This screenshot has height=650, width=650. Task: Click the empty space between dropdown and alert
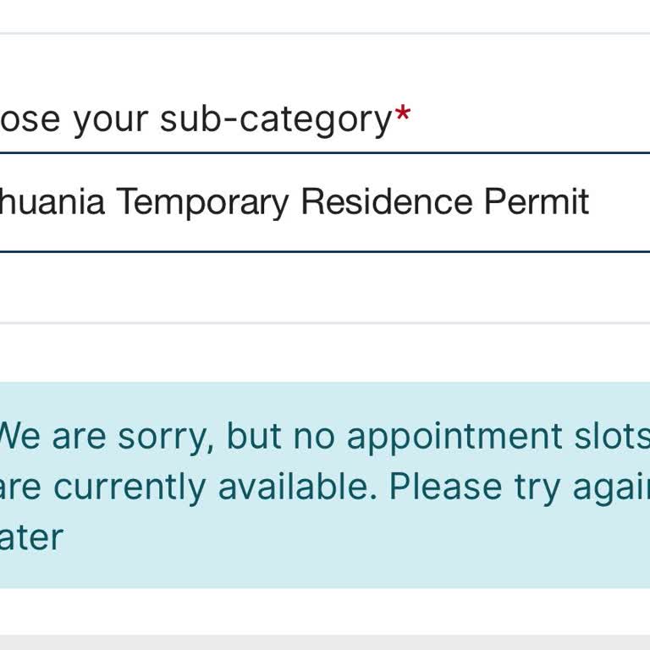[x=325, y=288]
